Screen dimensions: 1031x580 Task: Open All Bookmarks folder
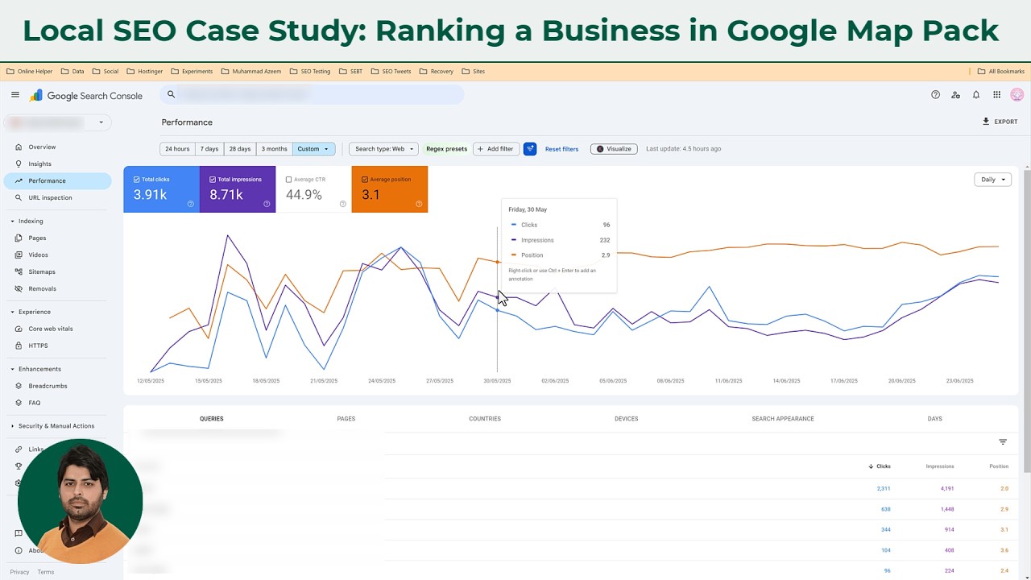coord(1001,72)
